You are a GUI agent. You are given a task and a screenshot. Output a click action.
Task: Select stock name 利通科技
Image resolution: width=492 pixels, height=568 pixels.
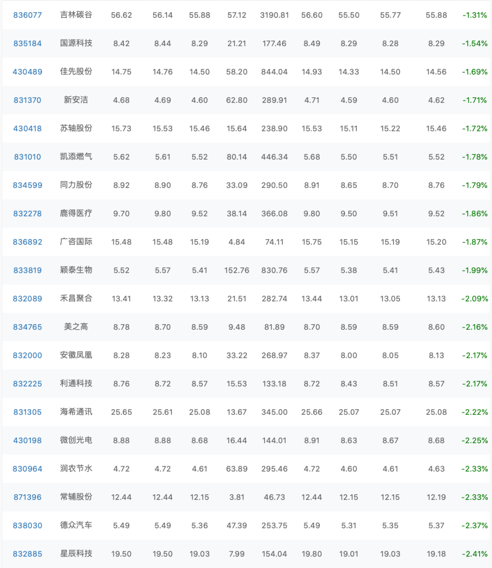click(76, 383)
